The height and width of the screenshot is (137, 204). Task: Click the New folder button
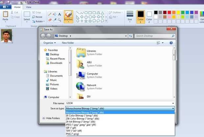68,43
